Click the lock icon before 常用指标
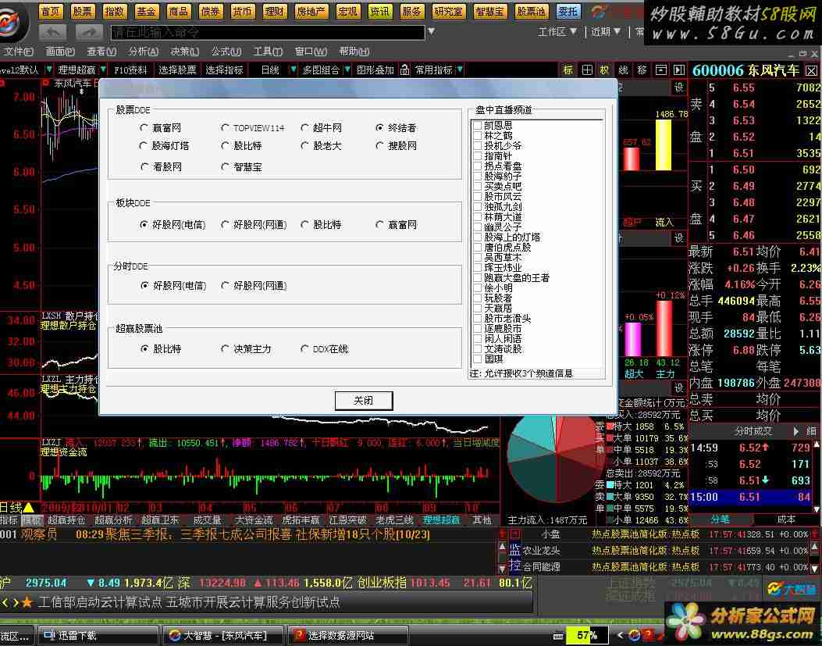Viewport: 822px width, 646px height. coord(404,70)
